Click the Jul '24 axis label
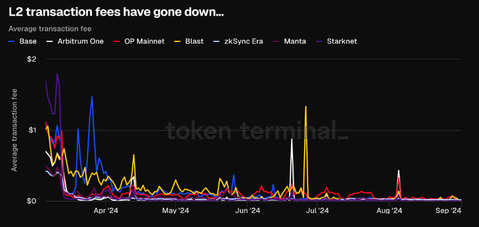Viewport: 479px width, 227px height. 318,211
